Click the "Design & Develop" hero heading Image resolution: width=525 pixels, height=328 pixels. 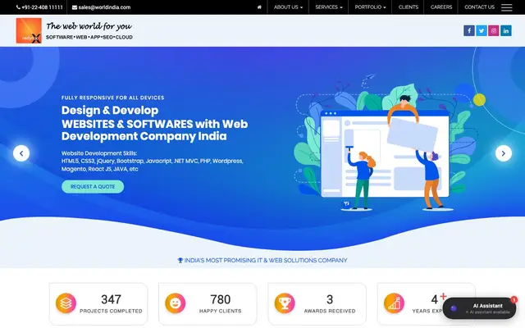click(110, 110)
